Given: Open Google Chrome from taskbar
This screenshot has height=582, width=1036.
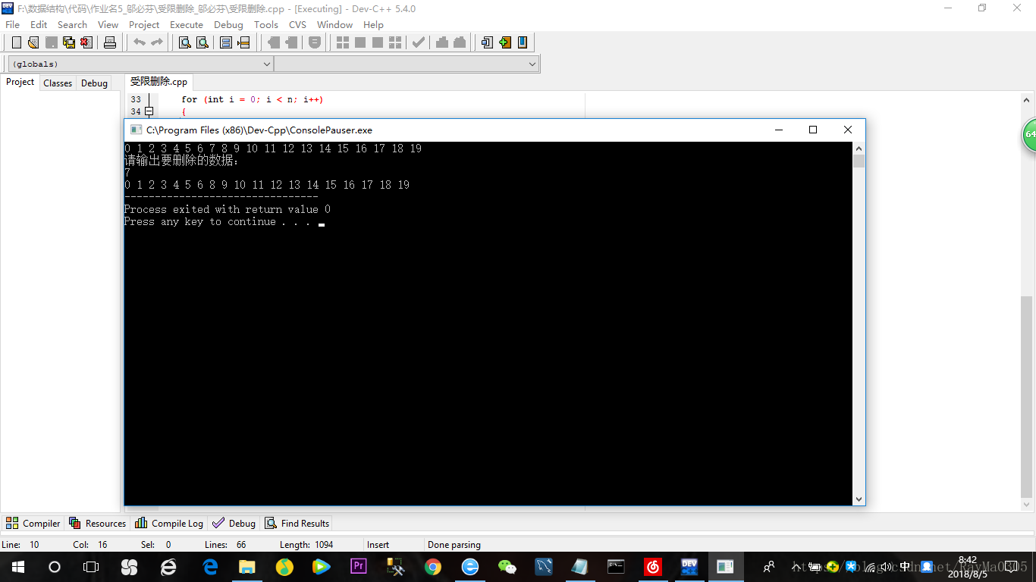Looking at the screenshot, I should coord(433,566).
